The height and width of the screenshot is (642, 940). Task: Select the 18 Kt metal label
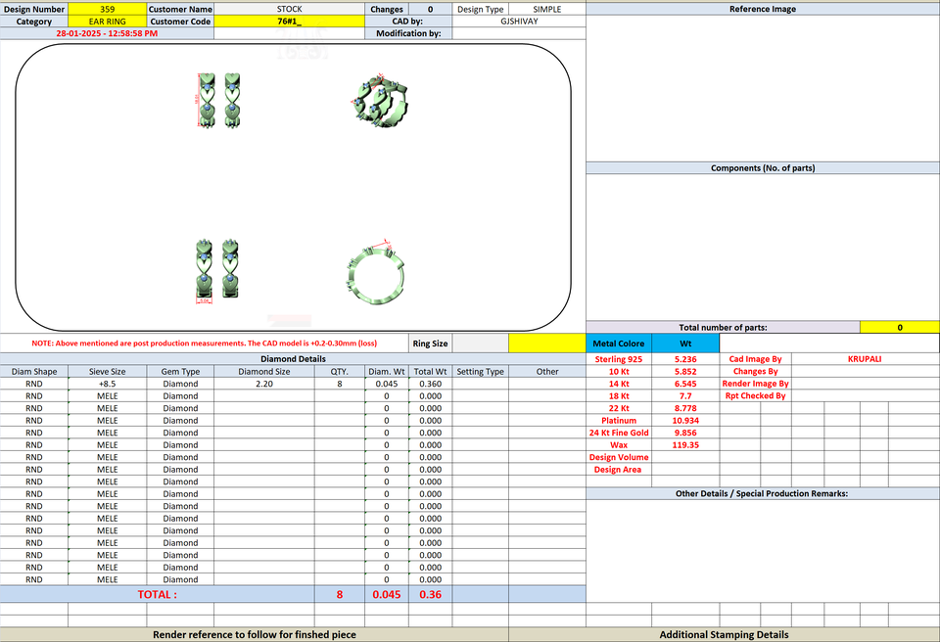click(619, 395)
